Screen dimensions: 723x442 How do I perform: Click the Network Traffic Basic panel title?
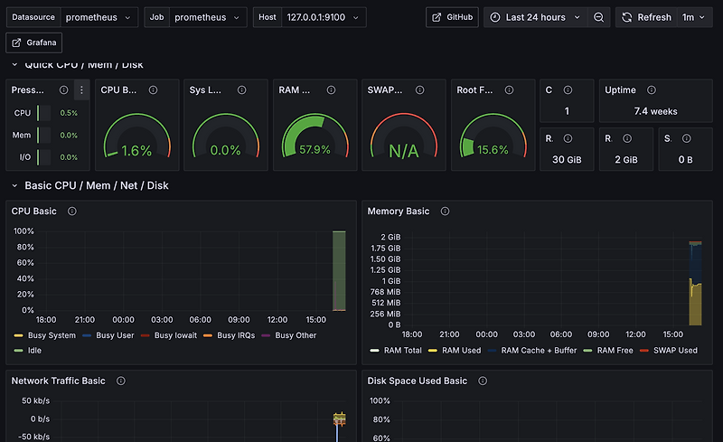click(x=58, y=381)
